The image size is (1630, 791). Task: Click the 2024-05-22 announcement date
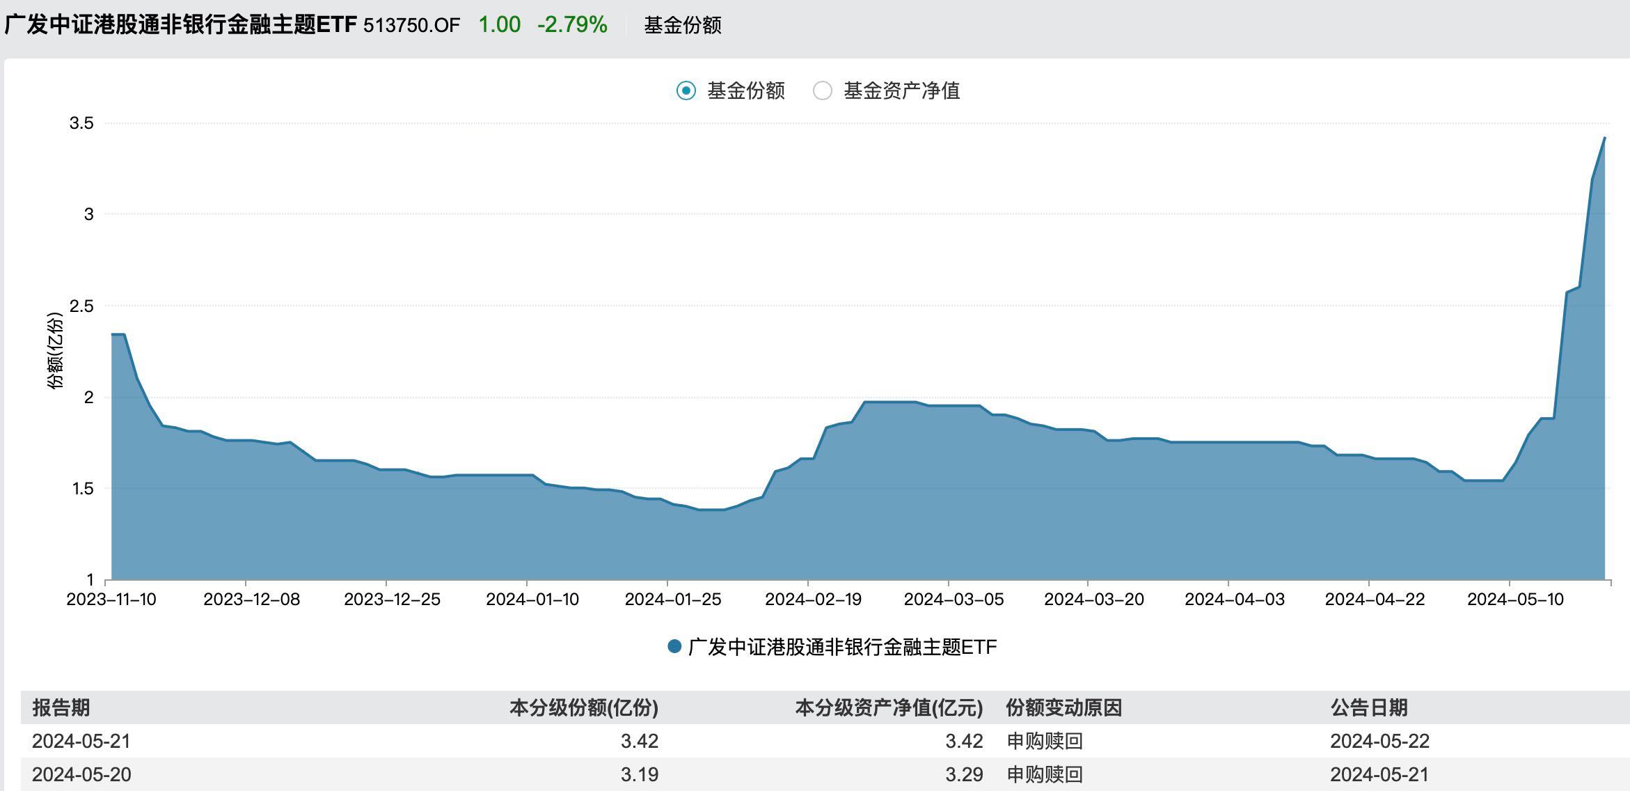[x=1379, y=741]
